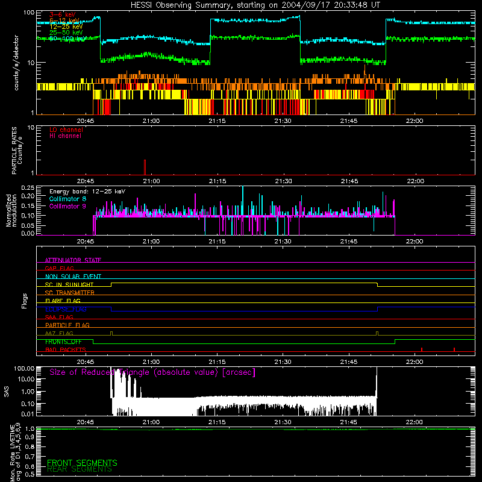
Task: Click the 'SC TRANSMITTER' flag label
Action: click(x=69, y=292)
